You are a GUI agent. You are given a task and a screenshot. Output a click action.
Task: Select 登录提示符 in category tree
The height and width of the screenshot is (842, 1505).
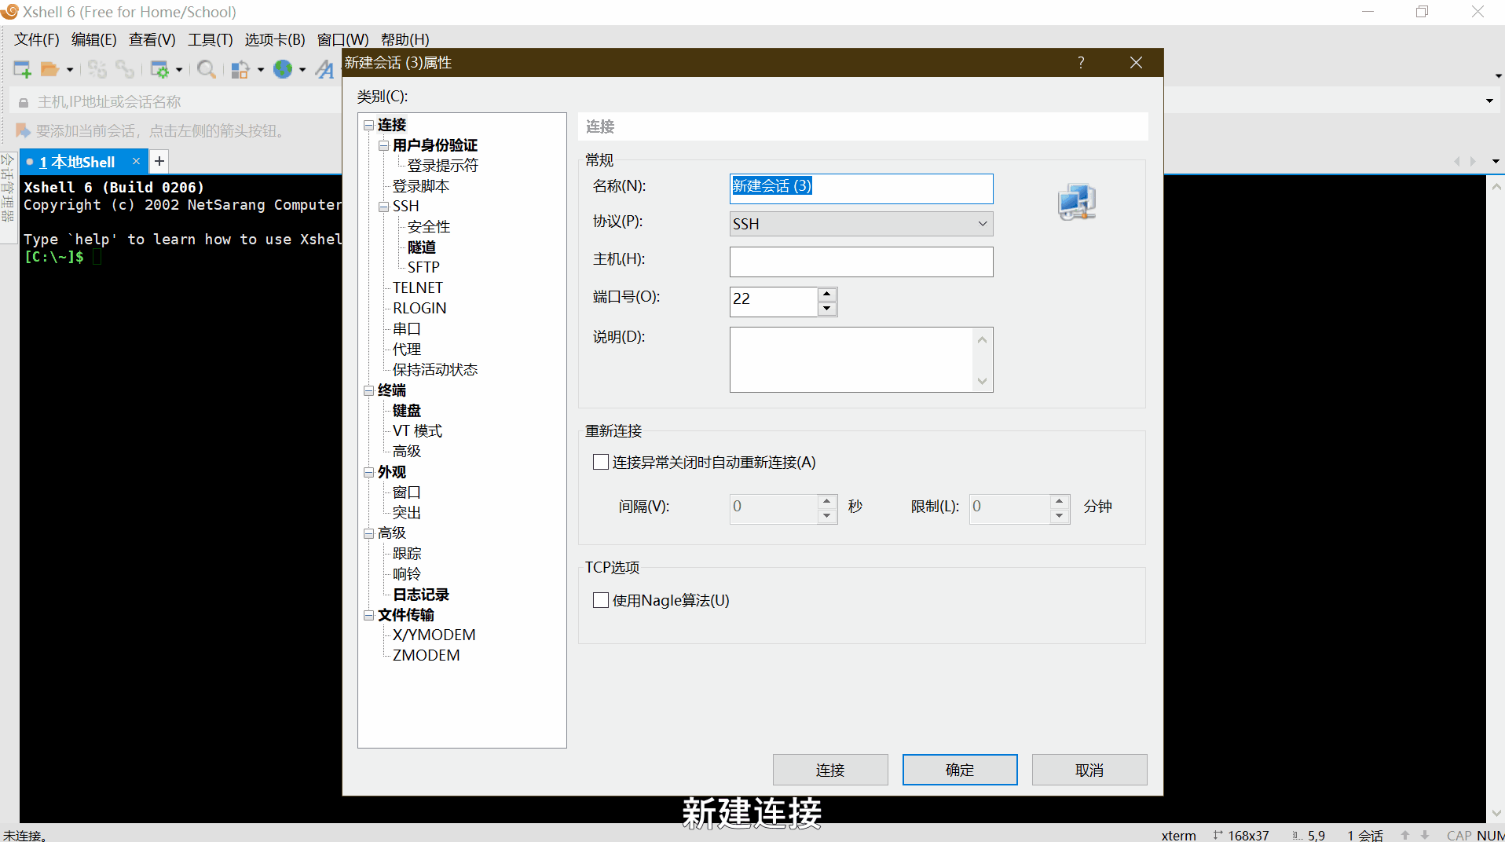(x=442, y=166)
